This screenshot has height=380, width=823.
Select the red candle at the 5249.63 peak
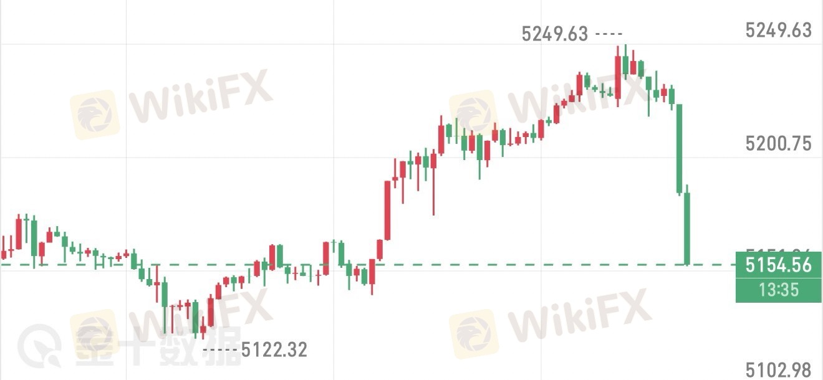tap(618, 77)
